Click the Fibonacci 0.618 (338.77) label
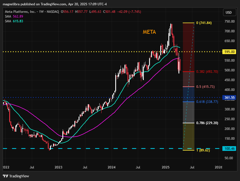Viewport: 240px width, 181px height. 207,102
